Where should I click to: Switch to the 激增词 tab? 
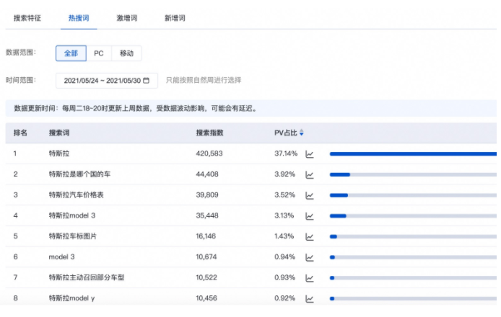click(127, 17)
